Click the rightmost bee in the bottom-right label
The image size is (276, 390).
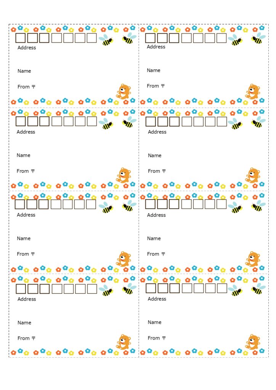tap(258, 289)
